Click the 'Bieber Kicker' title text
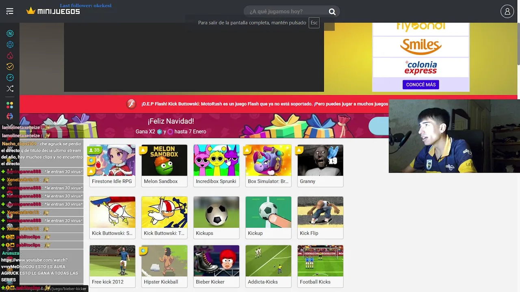 point(210,282)
